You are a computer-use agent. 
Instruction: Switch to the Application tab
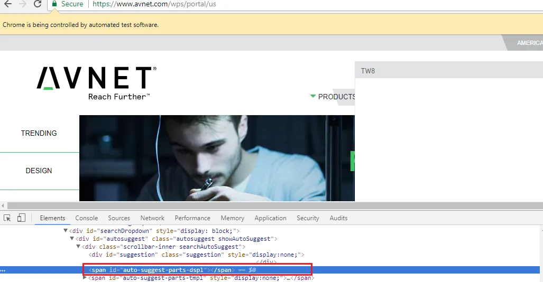[271, 218]
